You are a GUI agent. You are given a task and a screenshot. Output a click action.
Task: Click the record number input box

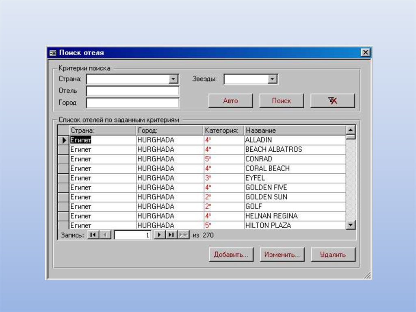click(x=133, y=235)
